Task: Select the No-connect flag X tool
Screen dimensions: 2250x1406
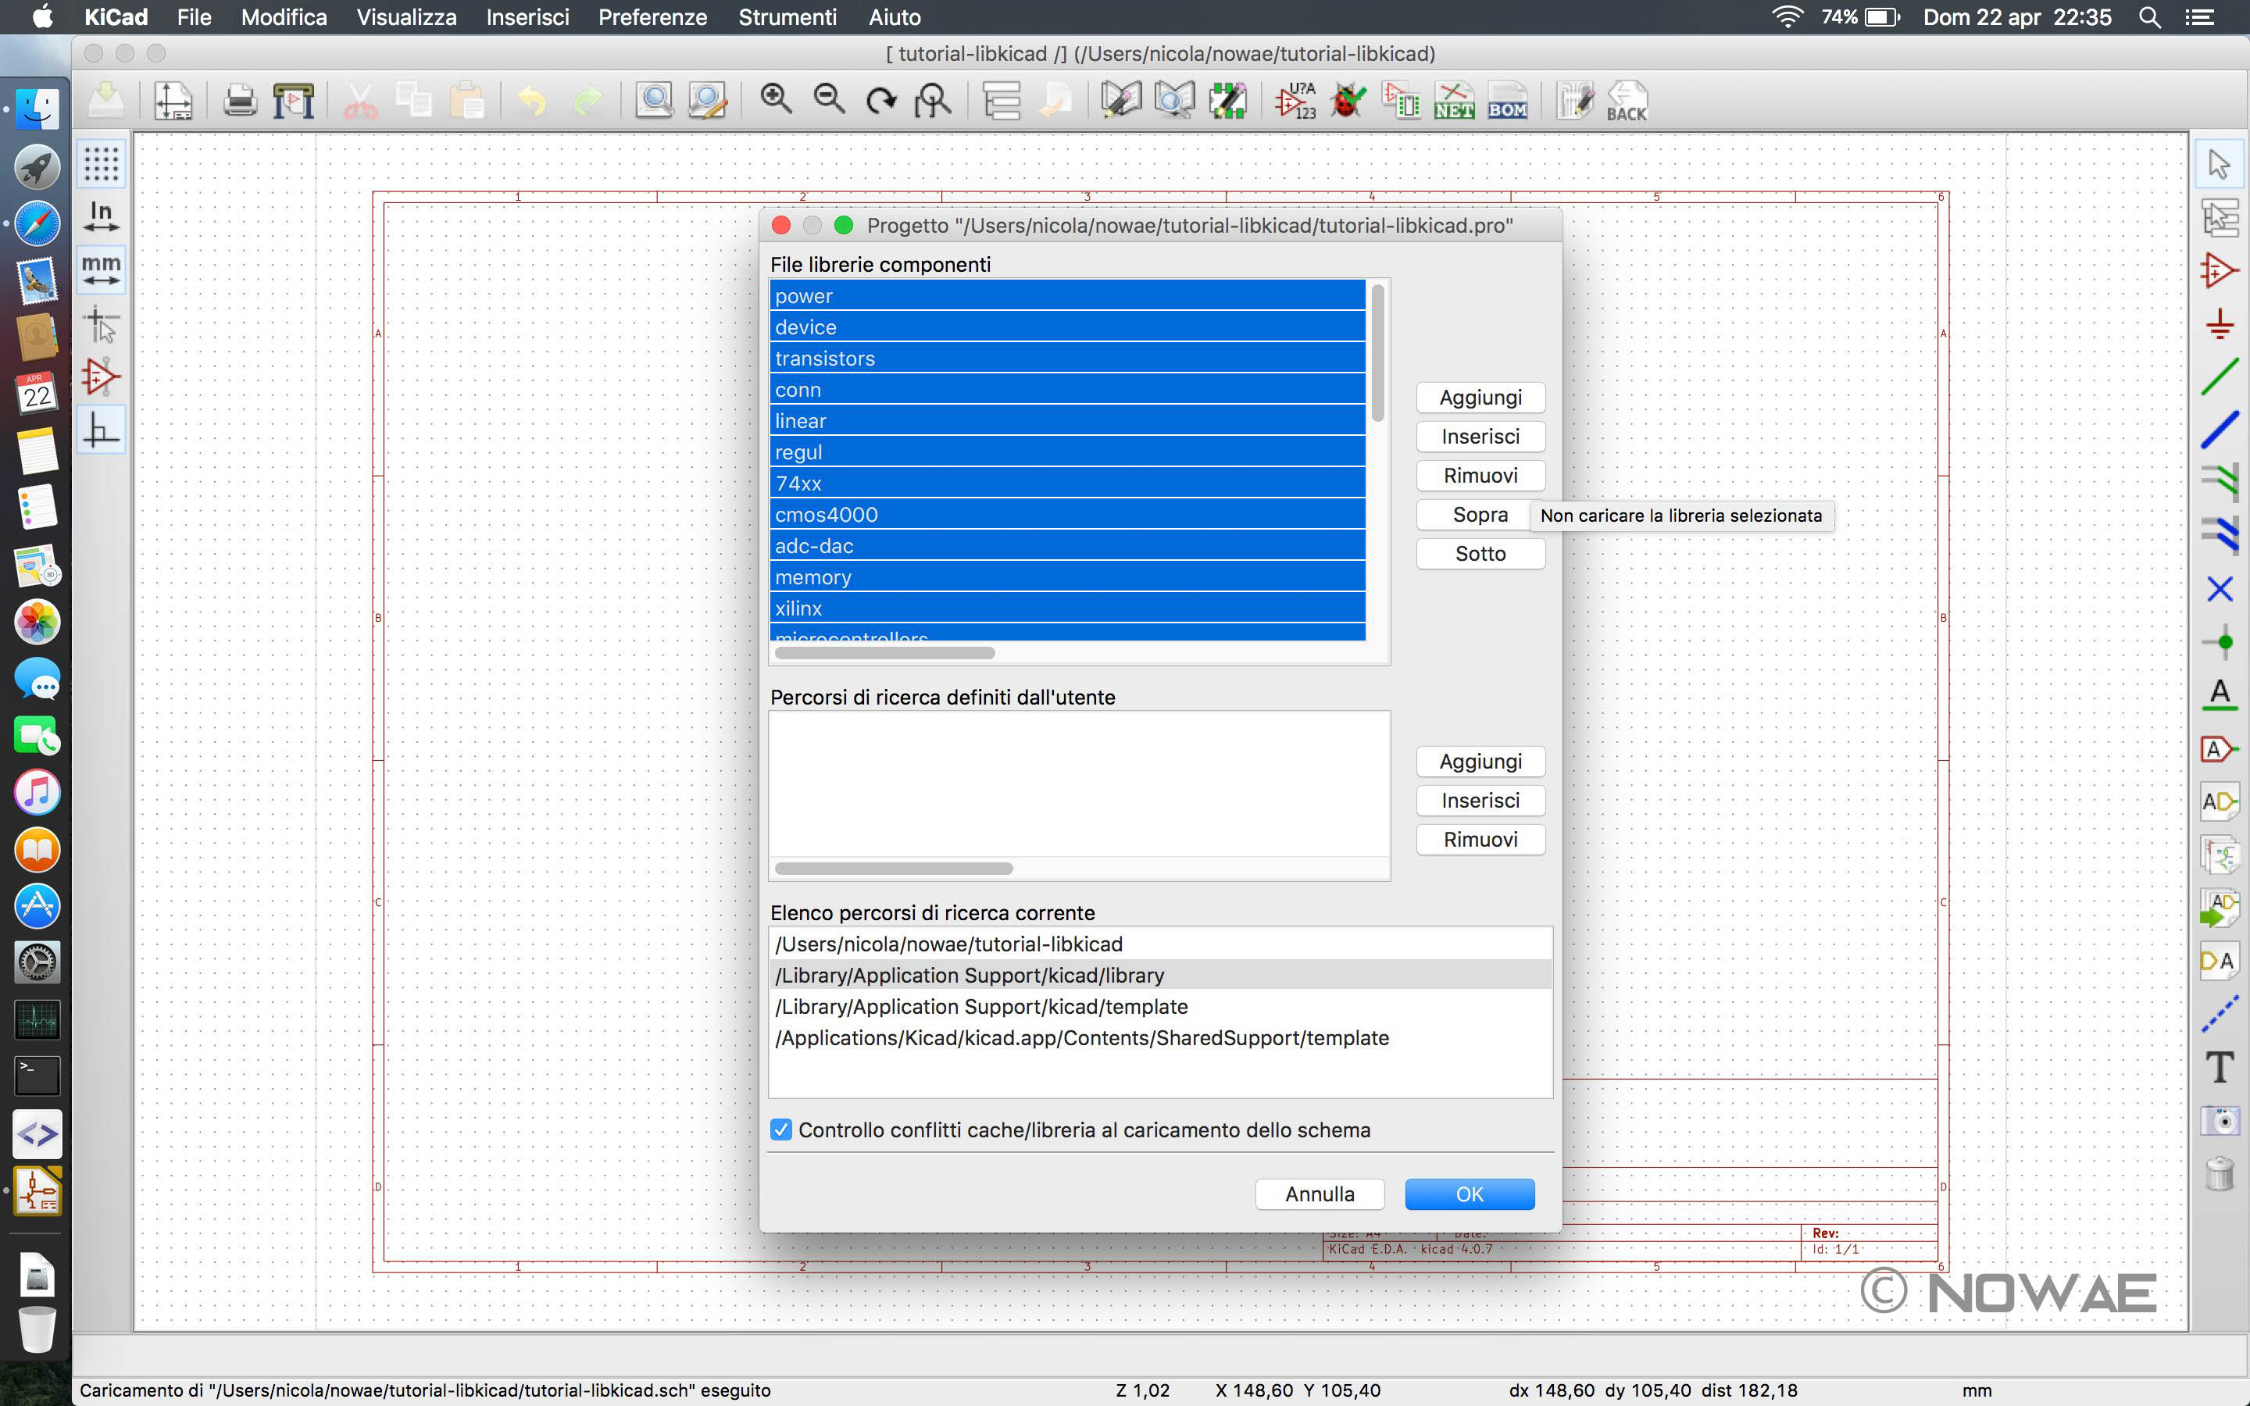Action: coord(2220,589)
